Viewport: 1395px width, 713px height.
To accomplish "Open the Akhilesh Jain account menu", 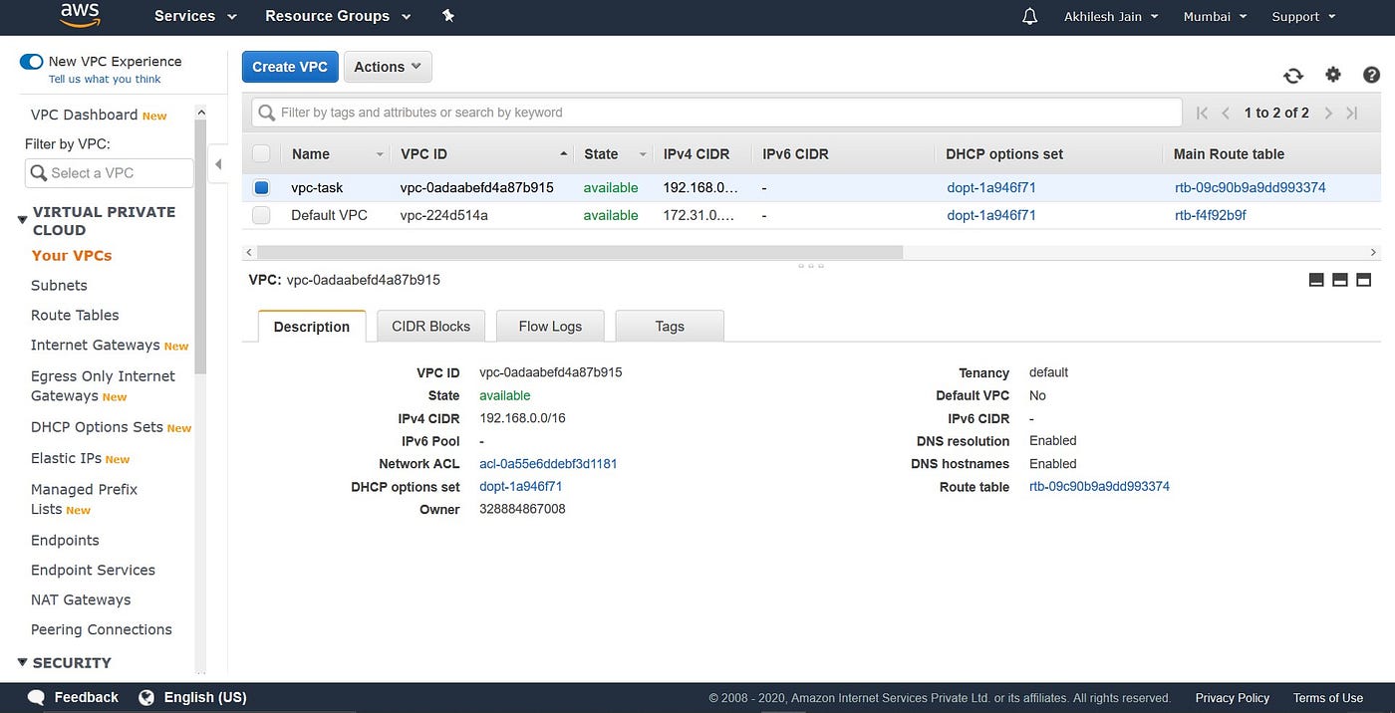I will pyautogui.click(x=1111, y=17).
